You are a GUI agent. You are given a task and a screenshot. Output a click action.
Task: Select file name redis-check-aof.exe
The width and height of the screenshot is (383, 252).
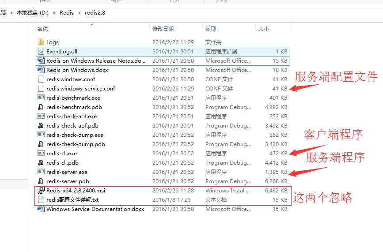(72, 117)
